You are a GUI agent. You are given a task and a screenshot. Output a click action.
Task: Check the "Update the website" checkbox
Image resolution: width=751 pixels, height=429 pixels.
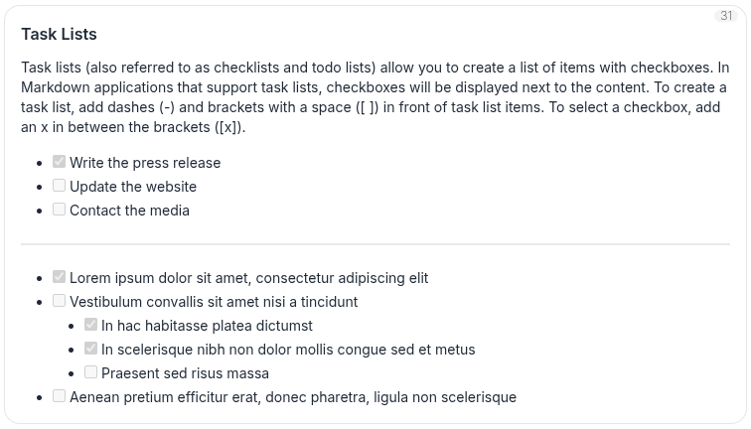pyautogui.click(x=60, y=186)
